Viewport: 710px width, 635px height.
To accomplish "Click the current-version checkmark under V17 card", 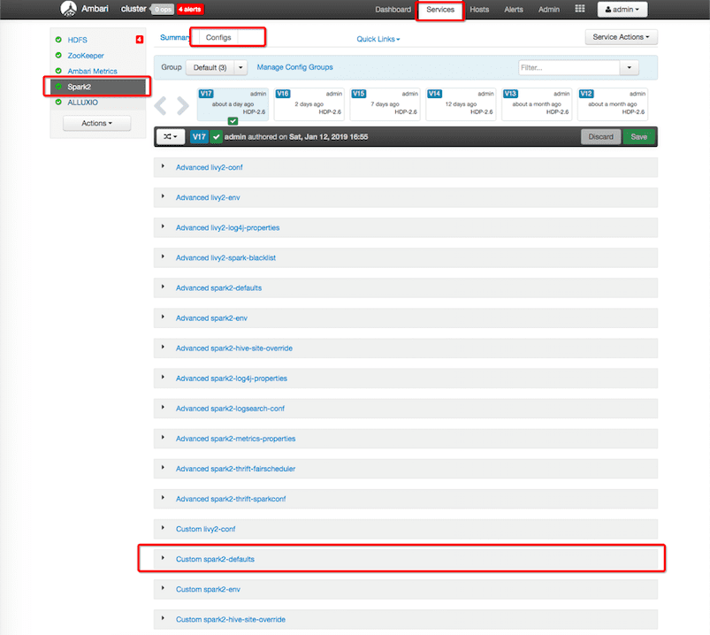I will [x=233, y=121].
